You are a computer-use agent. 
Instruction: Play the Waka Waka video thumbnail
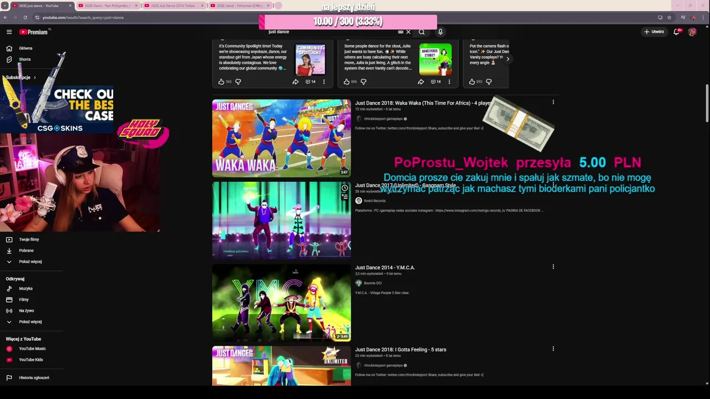click(x=281, y=138)
